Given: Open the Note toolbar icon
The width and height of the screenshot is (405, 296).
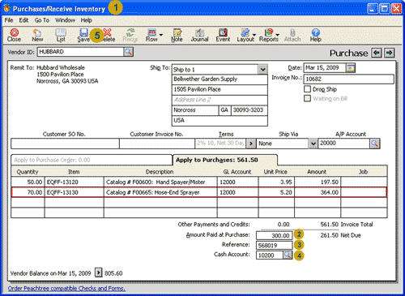Looking at the screenshot, I should tap(177, 35).
